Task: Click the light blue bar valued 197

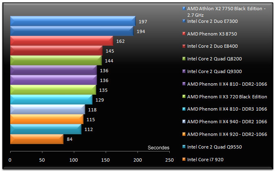Action: coord(73,21)
